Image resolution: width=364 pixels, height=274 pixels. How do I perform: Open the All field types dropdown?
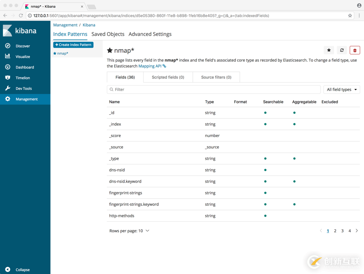[x=342, y=89]
